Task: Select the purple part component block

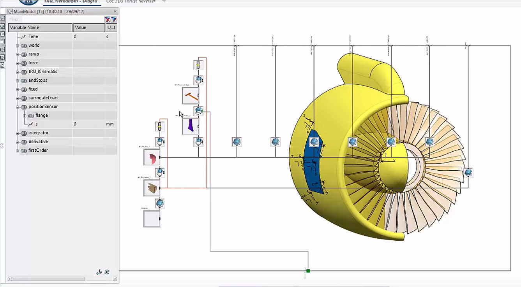Action: (191, 126)
